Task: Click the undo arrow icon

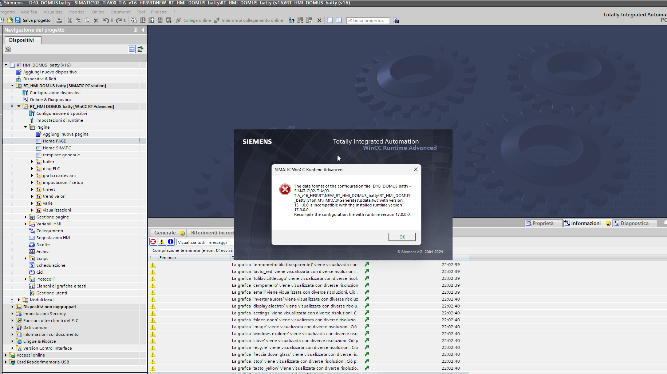Action: tap(106, 20)
